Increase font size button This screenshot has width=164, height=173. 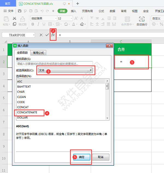[76, 18]
